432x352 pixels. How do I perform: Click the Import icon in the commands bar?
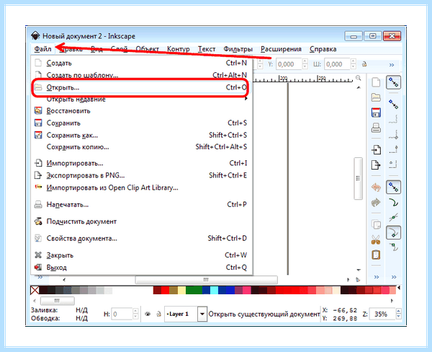coord(376,149)
